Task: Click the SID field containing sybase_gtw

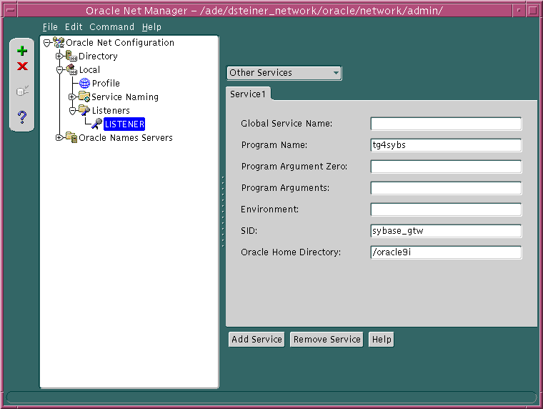Action: [x=446, y=231]
